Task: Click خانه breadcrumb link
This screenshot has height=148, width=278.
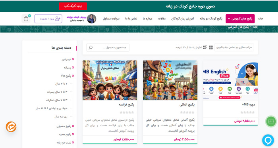Action: 255,27
